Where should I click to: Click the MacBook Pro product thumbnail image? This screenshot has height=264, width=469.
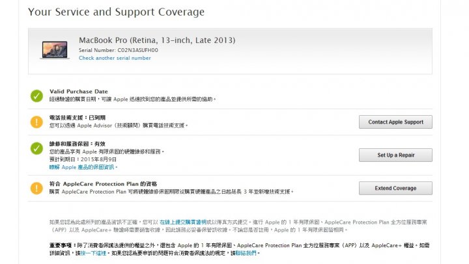pos(55,50)
